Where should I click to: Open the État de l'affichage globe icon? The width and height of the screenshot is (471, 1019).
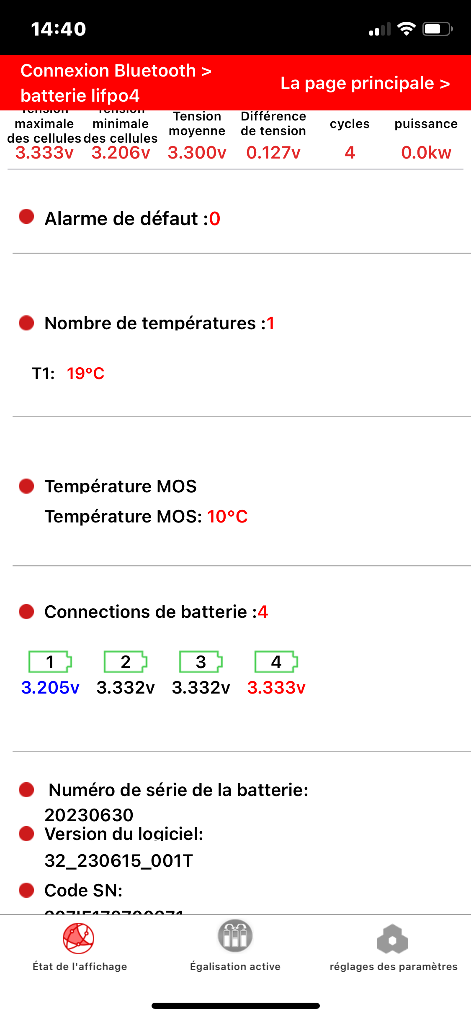click(78, 938)
